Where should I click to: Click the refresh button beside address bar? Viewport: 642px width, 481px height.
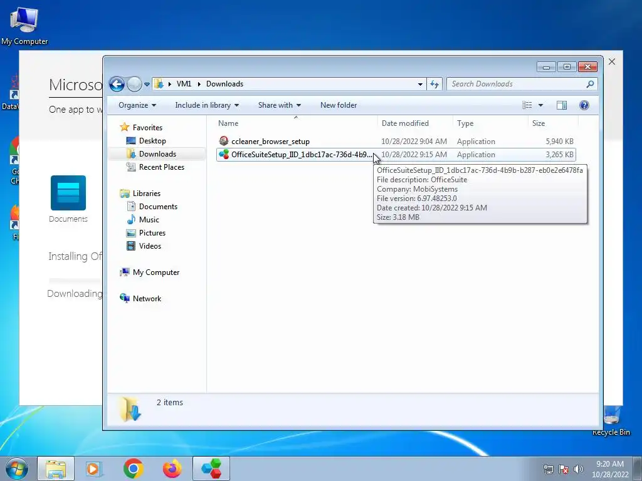(x=434, y=85)
